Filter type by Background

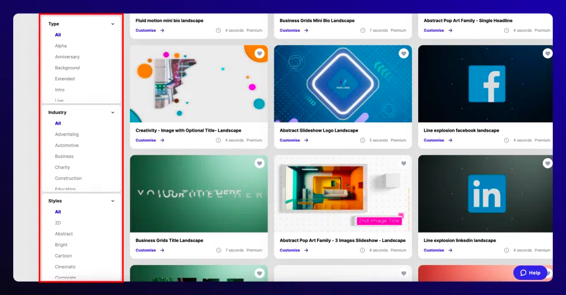click(x=67, y=68)
